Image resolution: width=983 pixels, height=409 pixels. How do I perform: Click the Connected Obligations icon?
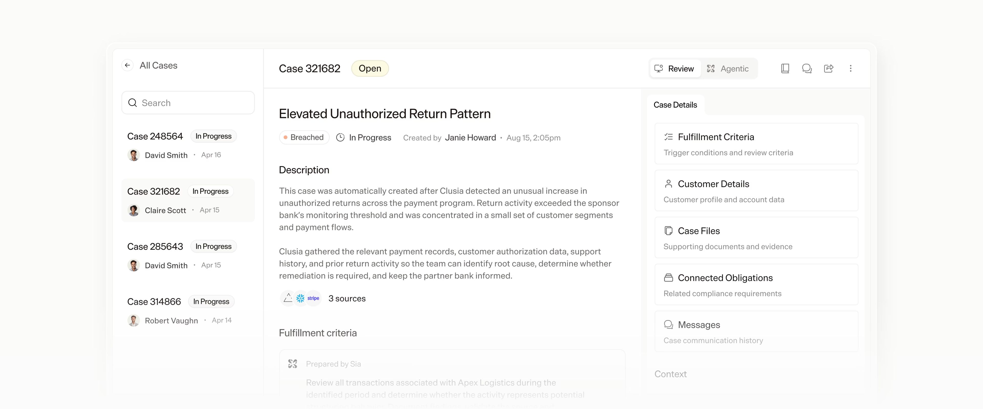tap(668, 278)
